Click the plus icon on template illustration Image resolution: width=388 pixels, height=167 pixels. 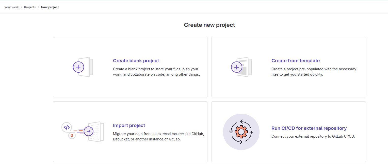[237, 67]
